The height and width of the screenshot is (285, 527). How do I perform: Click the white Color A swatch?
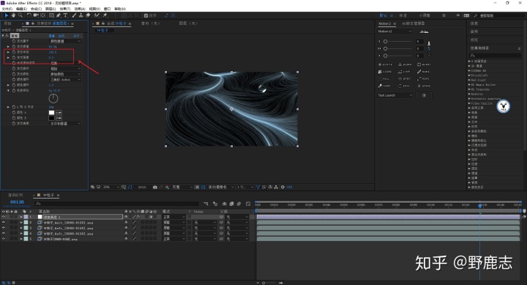[51, 113]
